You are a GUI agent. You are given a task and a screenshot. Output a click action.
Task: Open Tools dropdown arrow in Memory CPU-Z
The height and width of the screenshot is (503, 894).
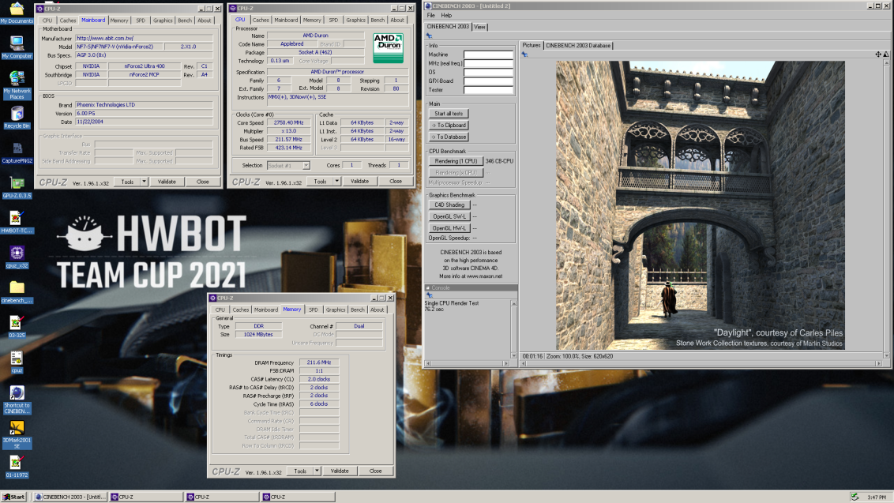[x=317, y=471]
